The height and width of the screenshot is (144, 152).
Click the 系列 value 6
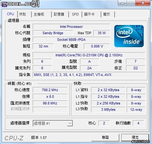42,61
